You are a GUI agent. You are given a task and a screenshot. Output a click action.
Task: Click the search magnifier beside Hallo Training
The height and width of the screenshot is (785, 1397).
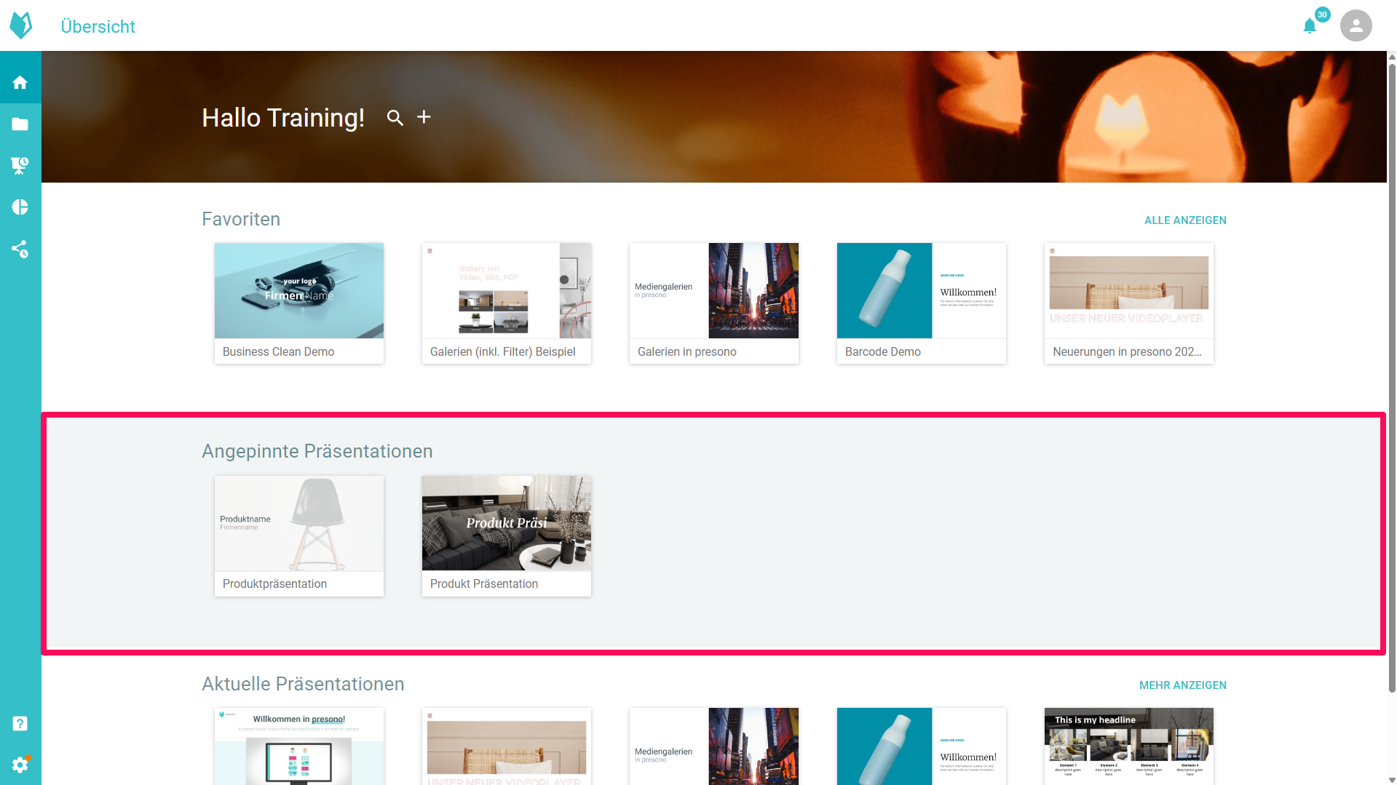395,118
